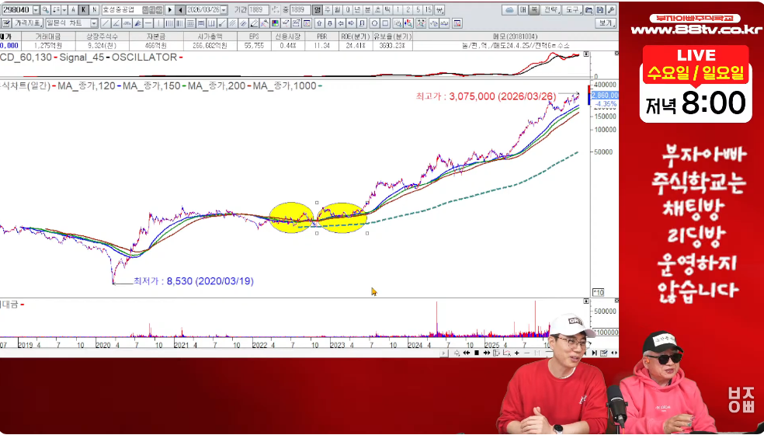This screenshot has height=435, width=764.
Task: Select the ellipse shape tool
Action: point(374,23)
